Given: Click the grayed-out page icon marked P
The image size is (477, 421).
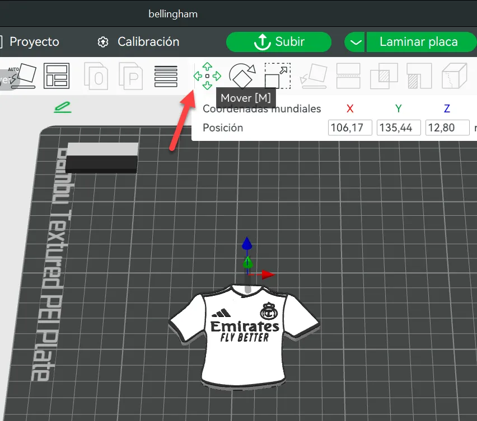Looking at the screenshot, I should point(131,76).
